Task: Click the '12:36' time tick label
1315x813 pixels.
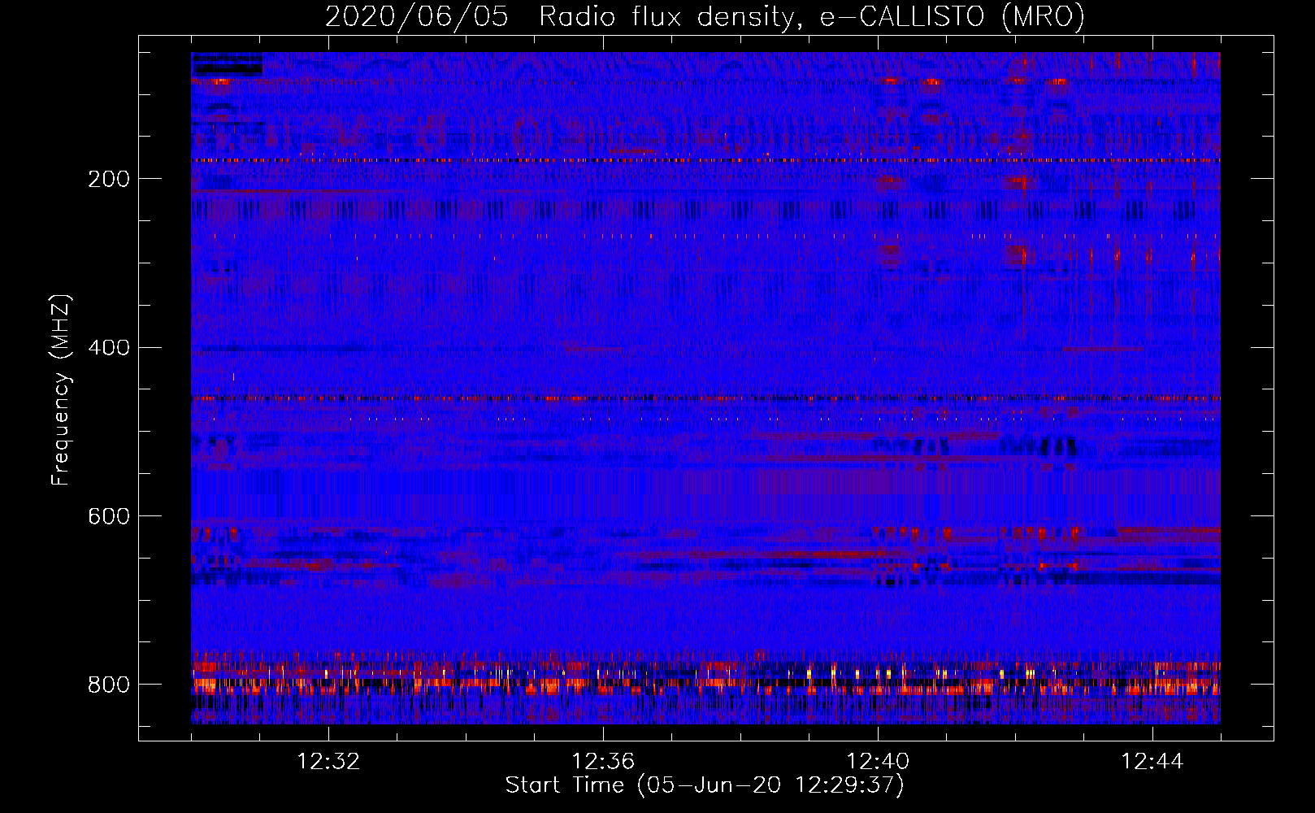Action: click(x=603, y=762)
